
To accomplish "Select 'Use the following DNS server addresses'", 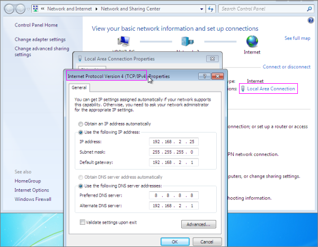I will click(81, 186).
